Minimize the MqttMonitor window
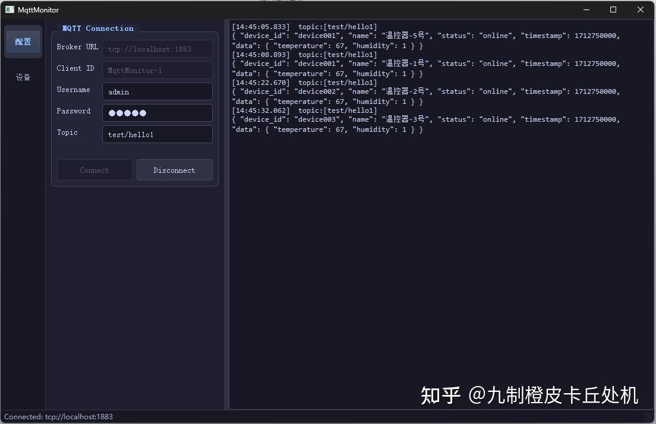 coord(586,10)
